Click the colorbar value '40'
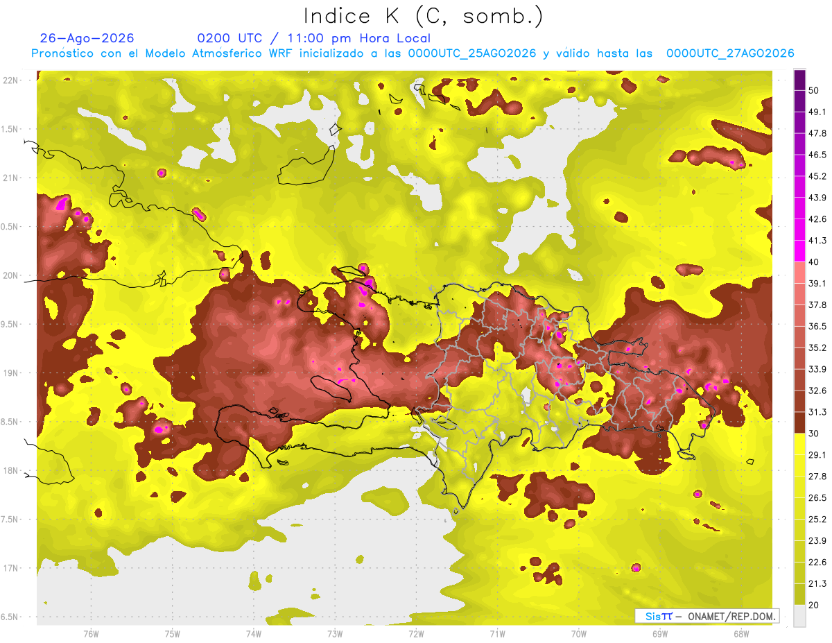 [814, 262]
